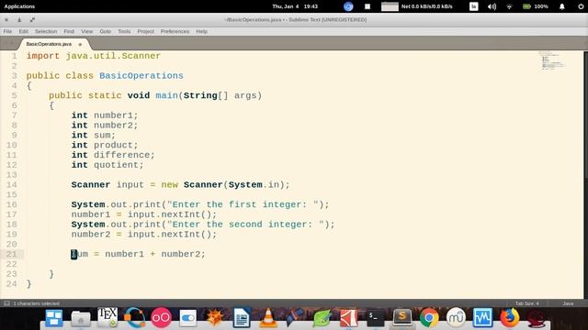Click the main method name
Viewport: 588px width, 330px height.
tap(167, 95)
